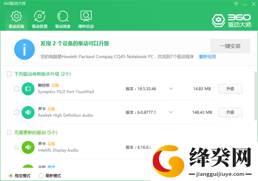Expand version dropdown for 19.5.35.46
Viewport: 258px width, 181px height.
[x=171, y=88]
